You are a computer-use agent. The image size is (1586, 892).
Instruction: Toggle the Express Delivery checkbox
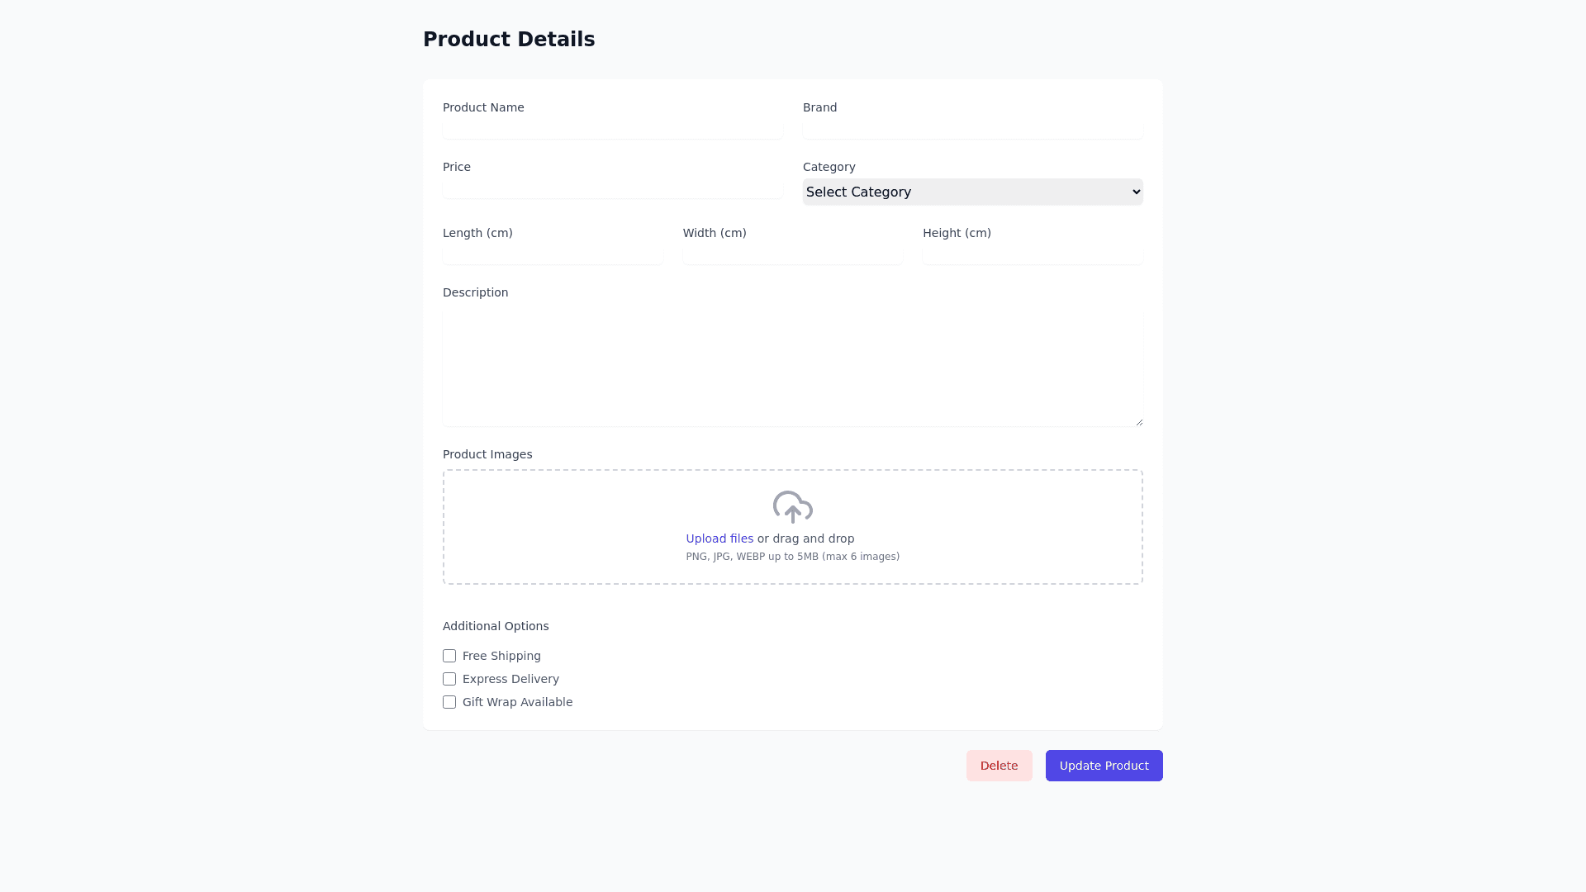coord(449,679)
